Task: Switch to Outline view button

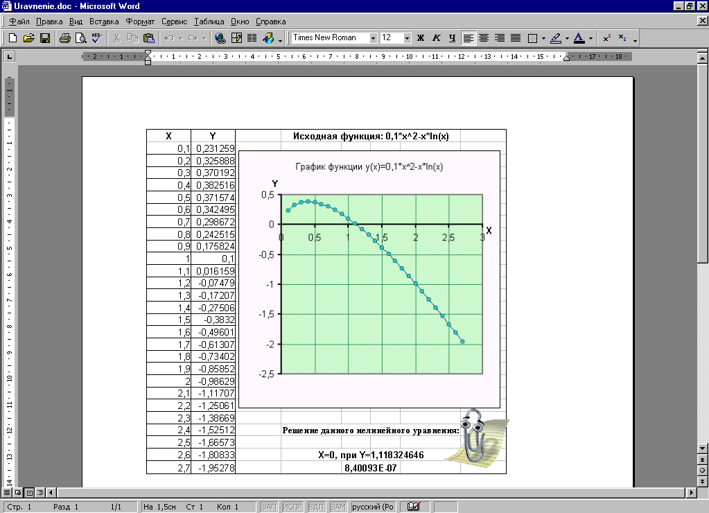Action: tap(40, 493)
